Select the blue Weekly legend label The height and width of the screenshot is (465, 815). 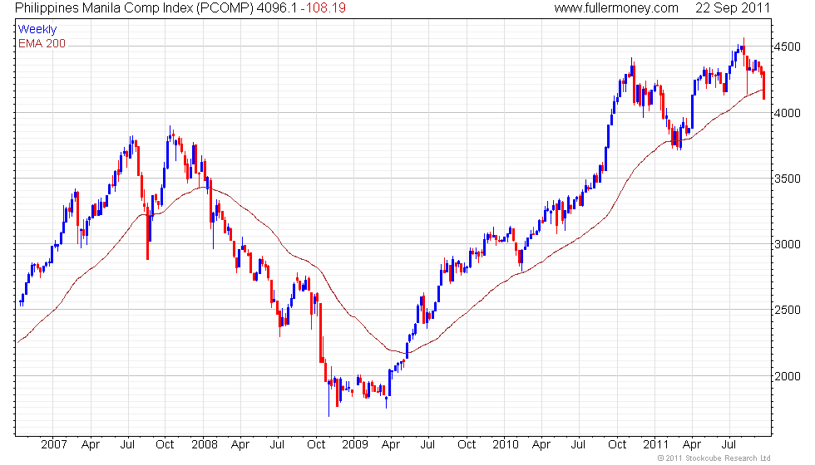[x=37, y=30]
